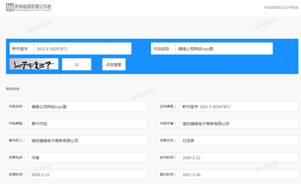This screenshot has width=301, height=184.
Task: Click the captcha answer field showing 10
Action: (x=76, y=64)
